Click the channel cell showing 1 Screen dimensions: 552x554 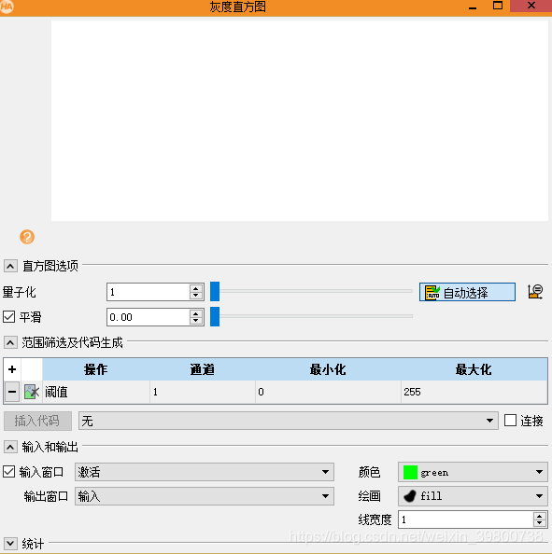point(203,392)
